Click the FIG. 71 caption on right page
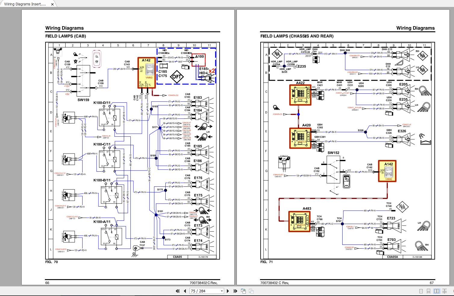Screen dimensions: 454x296 (x=266, y=262)
